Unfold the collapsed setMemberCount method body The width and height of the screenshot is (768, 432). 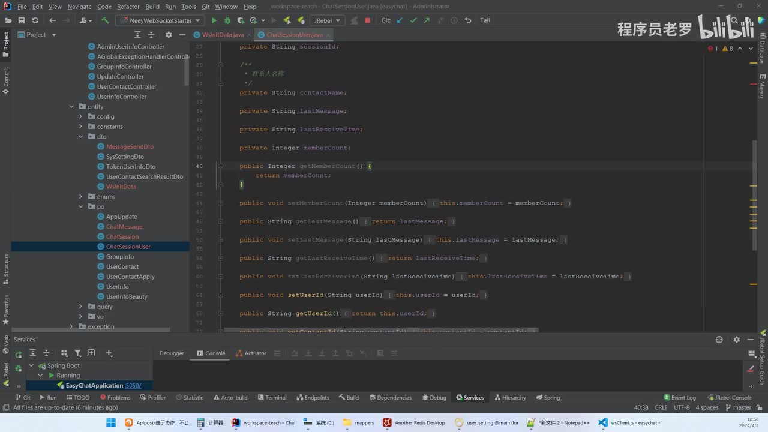click(x=434, y=203)
